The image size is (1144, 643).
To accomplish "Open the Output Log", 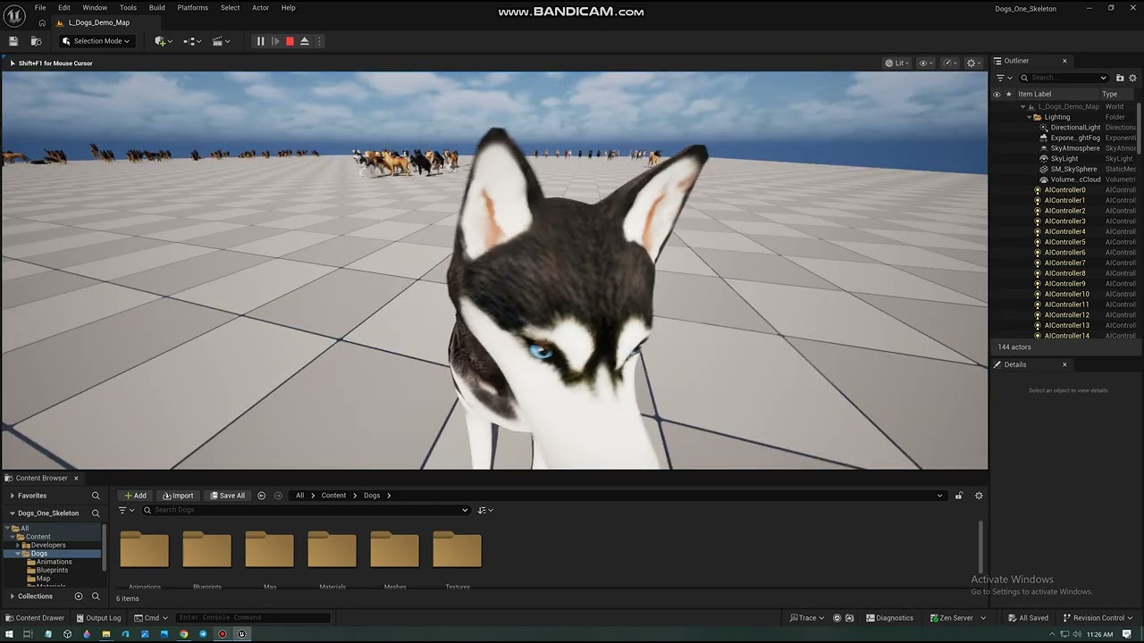I will [x=98, y=618].
